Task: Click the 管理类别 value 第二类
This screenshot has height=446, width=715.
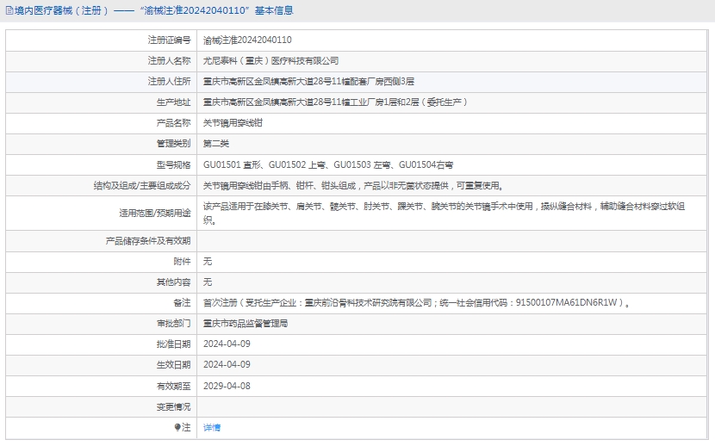Action: 216,144
